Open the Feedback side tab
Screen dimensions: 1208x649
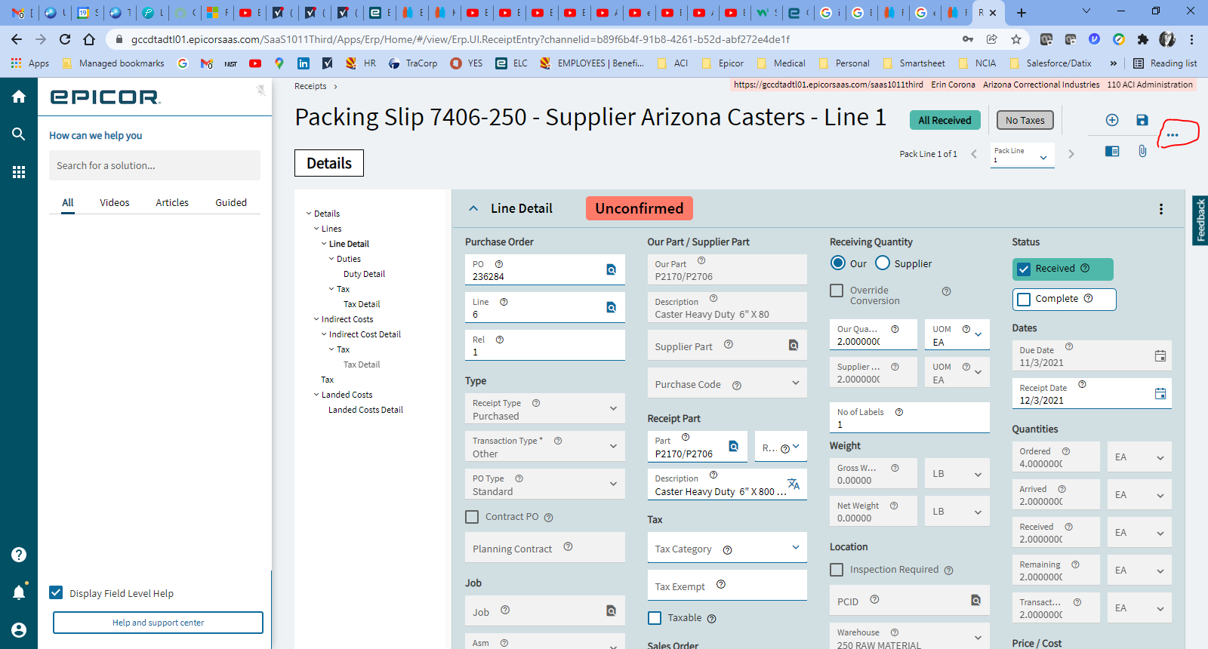[x=1200, y=220]
